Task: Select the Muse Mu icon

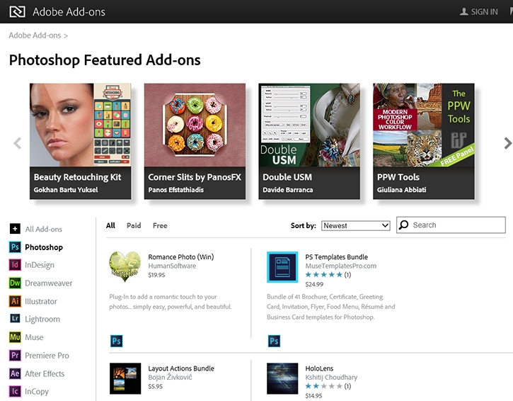Action: [15, 337]
